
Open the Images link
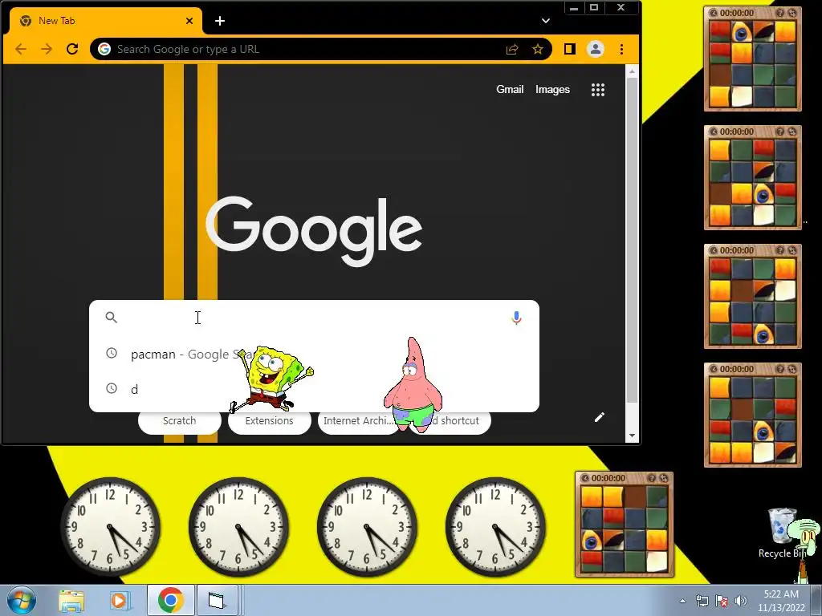[x=552, y=90]
